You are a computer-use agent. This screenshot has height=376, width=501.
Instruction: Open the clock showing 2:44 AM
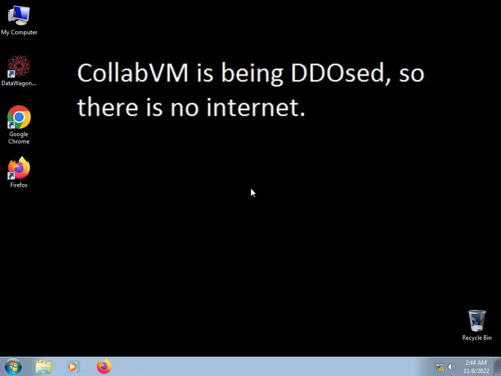point(476,363)
